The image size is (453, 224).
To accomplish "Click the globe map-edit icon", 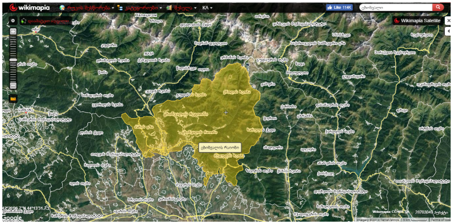I will [x=62, y=8].
